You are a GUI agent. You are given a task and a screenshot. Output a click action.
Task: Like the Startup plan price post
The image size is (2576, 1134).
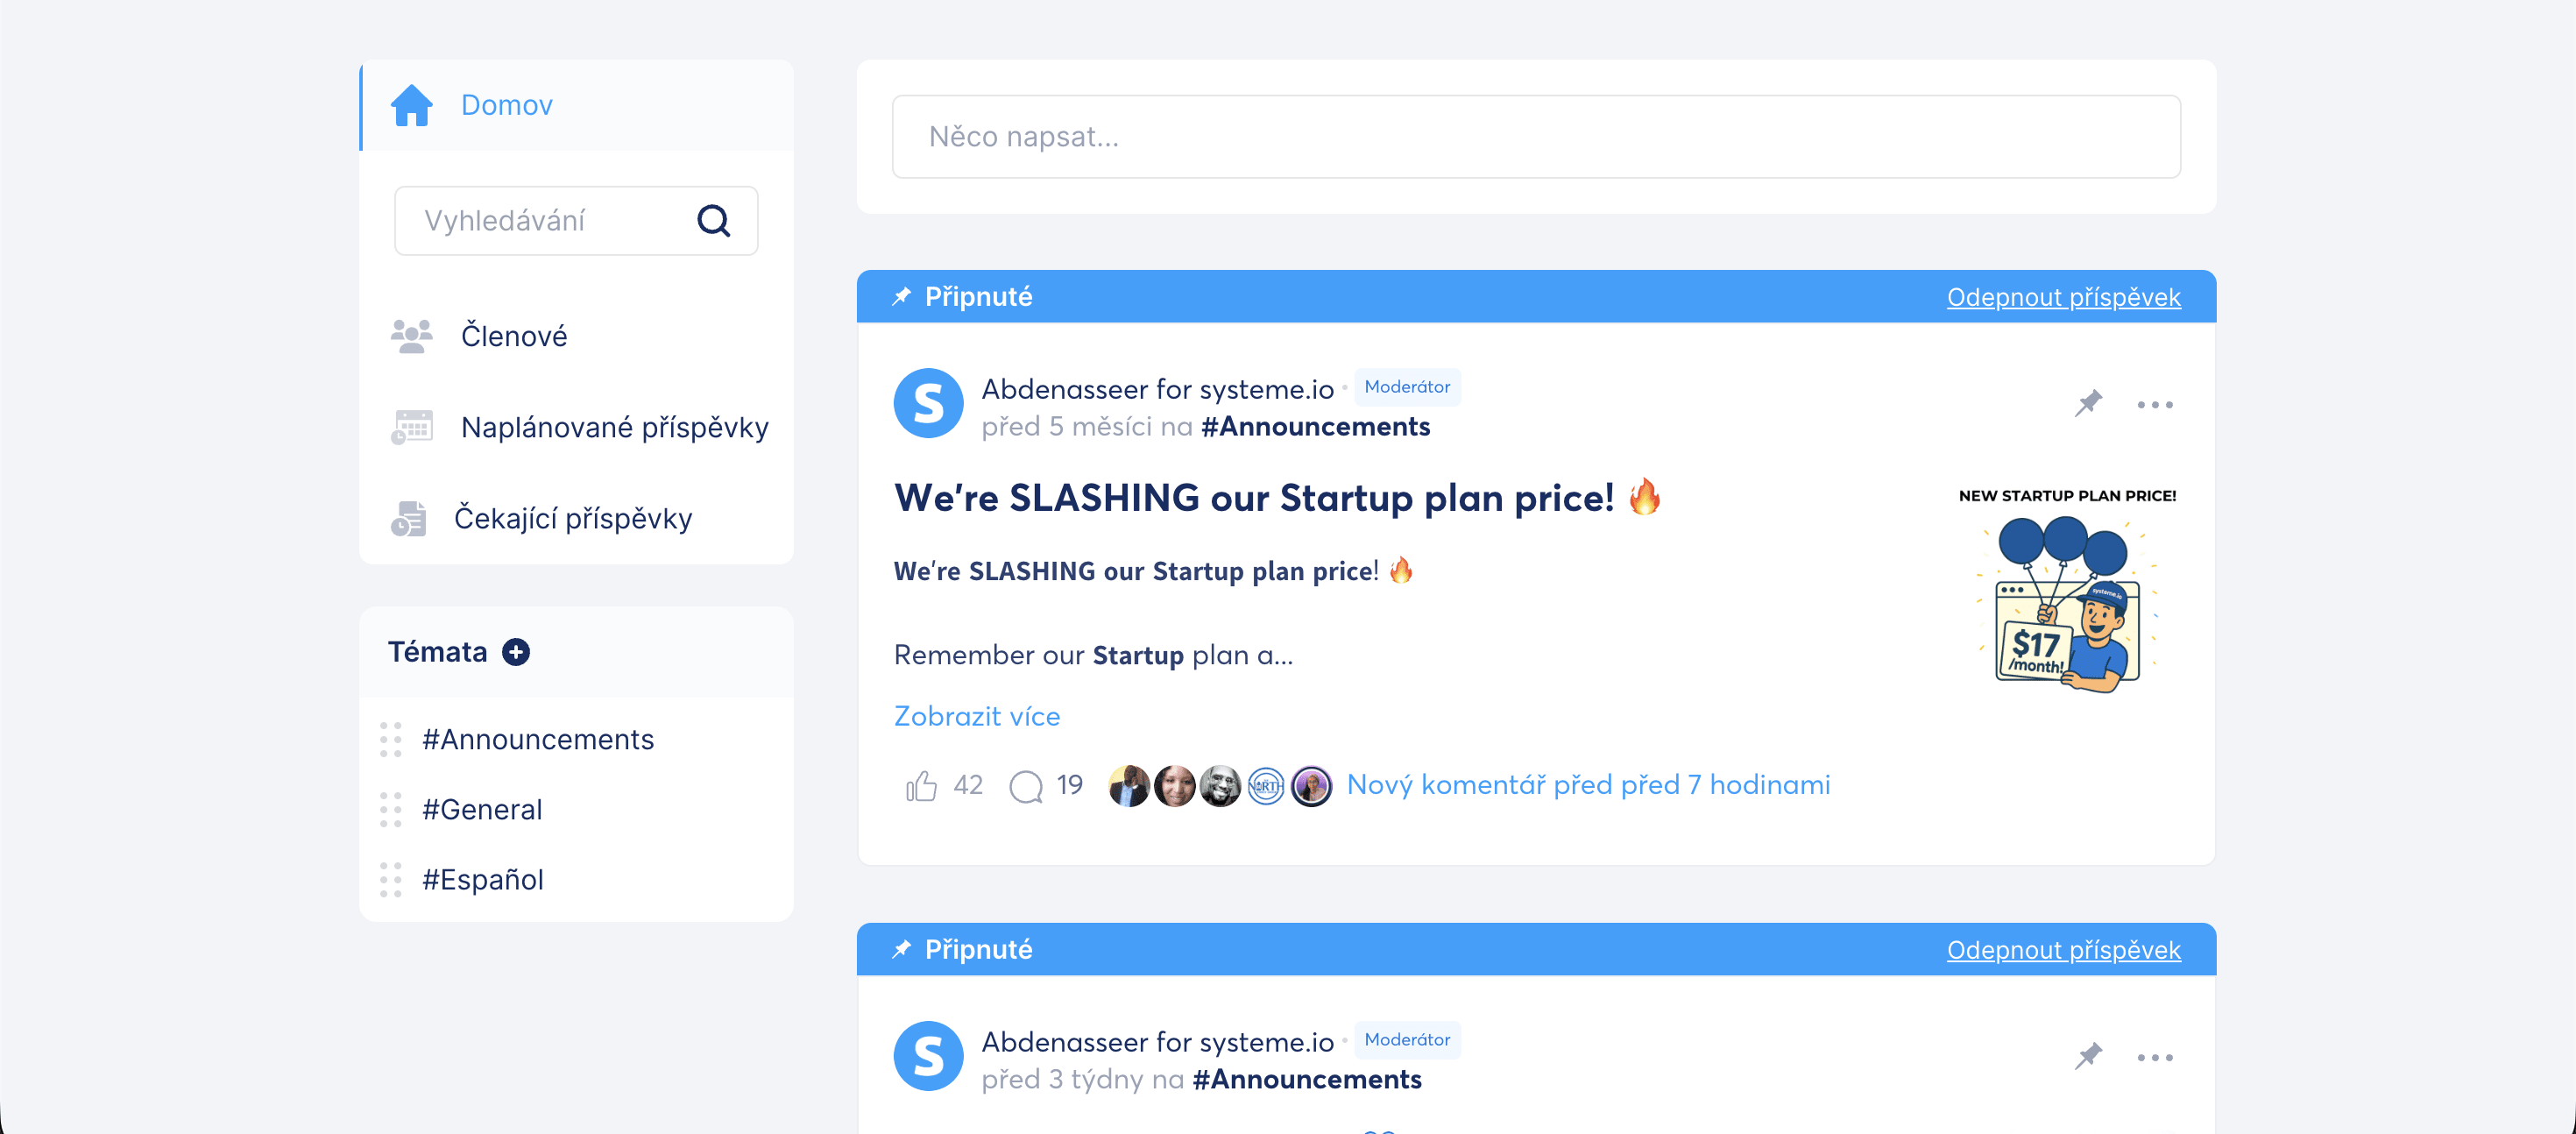(921, 786)
